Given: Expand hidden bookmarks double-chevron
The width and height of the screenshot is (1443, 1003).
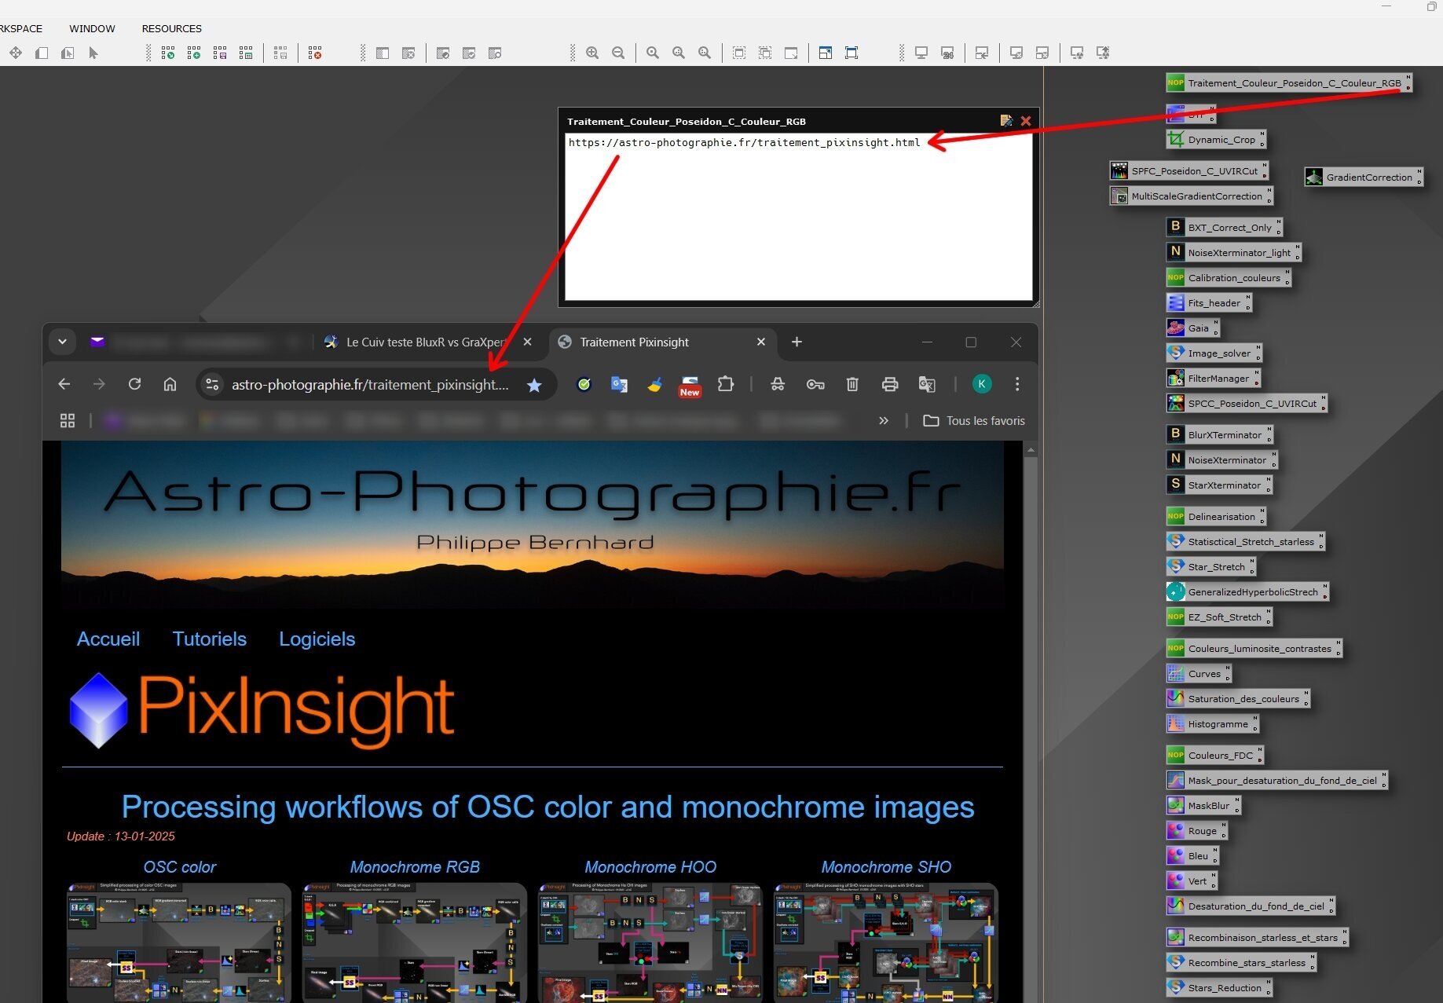Looking at the screenshot, I should pos(884,421).
